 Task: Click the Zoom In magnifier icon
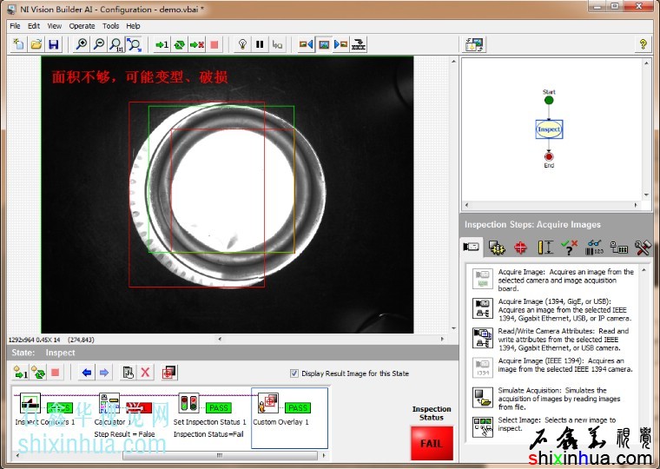(82, 44)
